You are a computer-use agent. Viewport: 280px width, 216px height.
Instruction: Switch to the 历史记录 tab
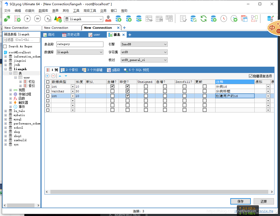(71, 35)
